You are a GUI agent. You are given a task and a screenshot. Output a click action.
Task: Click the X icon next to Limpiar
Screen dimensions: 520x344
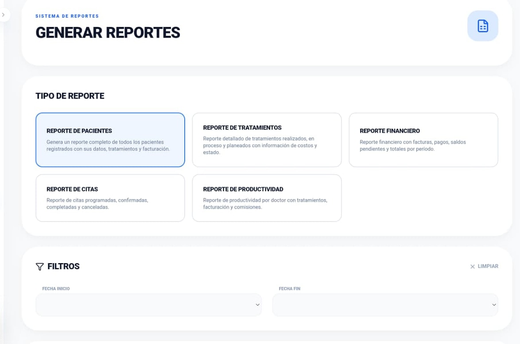point(473,267)
